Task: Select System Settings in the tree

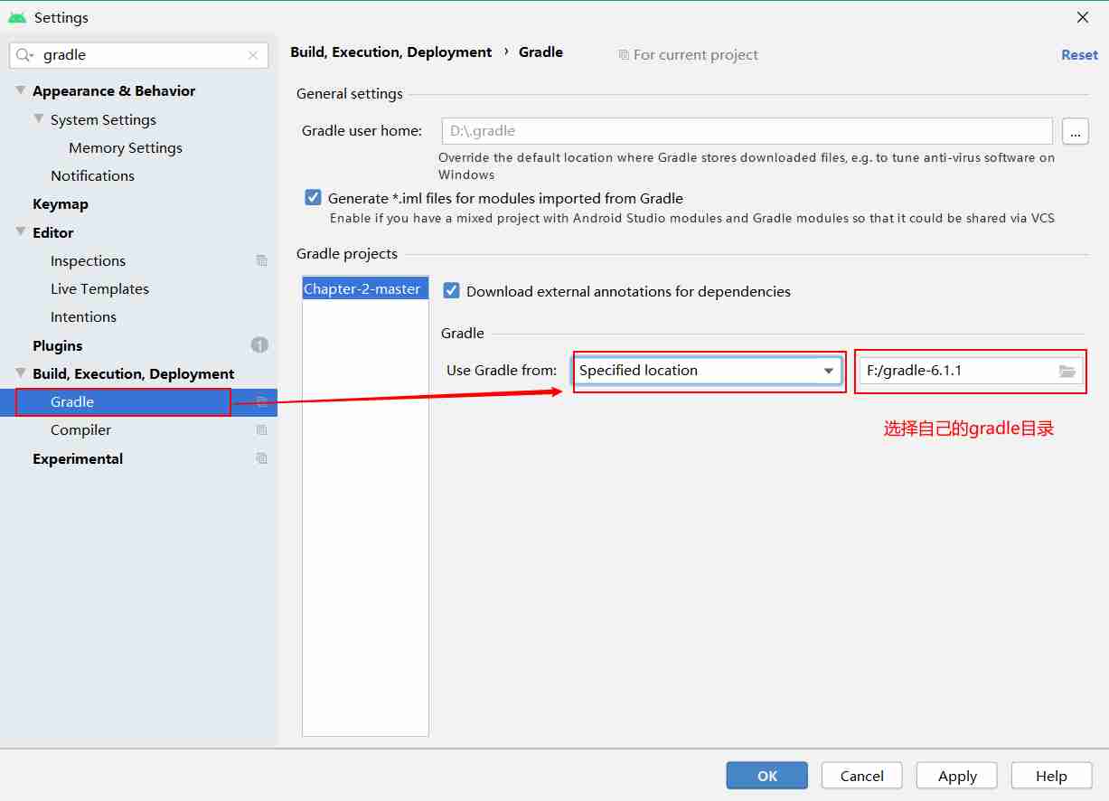Action: pos(103,120)
